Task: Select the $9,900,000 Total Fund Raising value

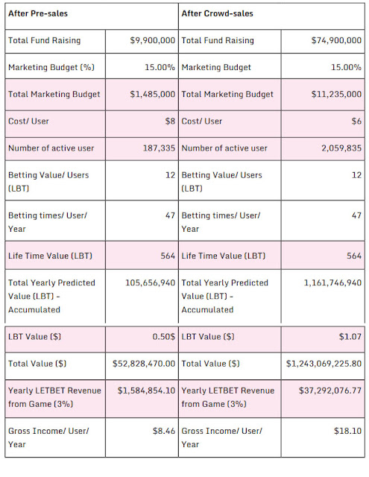Action: tap(153, 40)
